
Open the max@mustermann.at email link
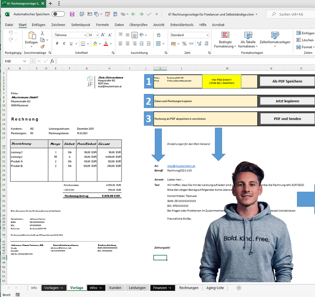pos(181,166)
